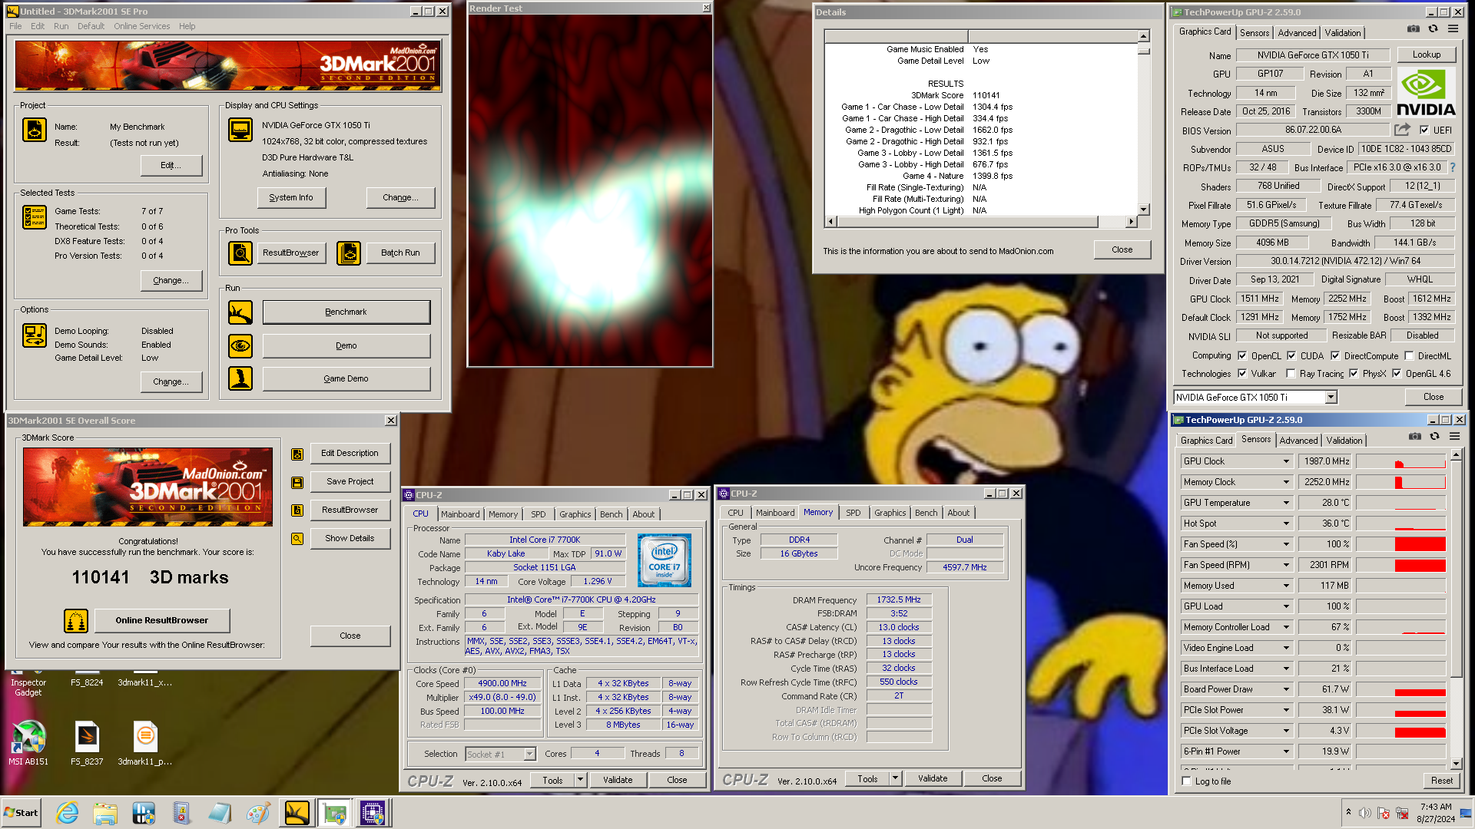Expand the GPU Temperature sensor dropdown
This screenshot has height=829, width=1475.
coord(1286,503)
